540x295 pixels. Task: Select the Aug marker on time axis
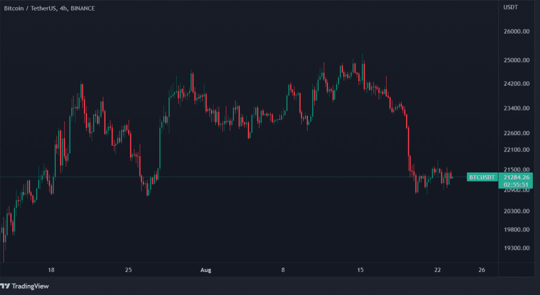coord(206,270)
